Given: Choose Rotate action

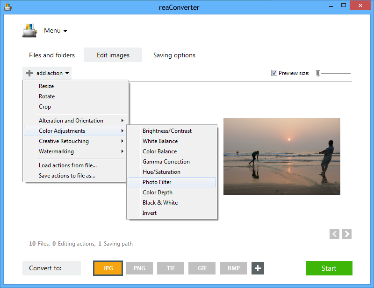Looking at the screenshot, I should 75,96.
